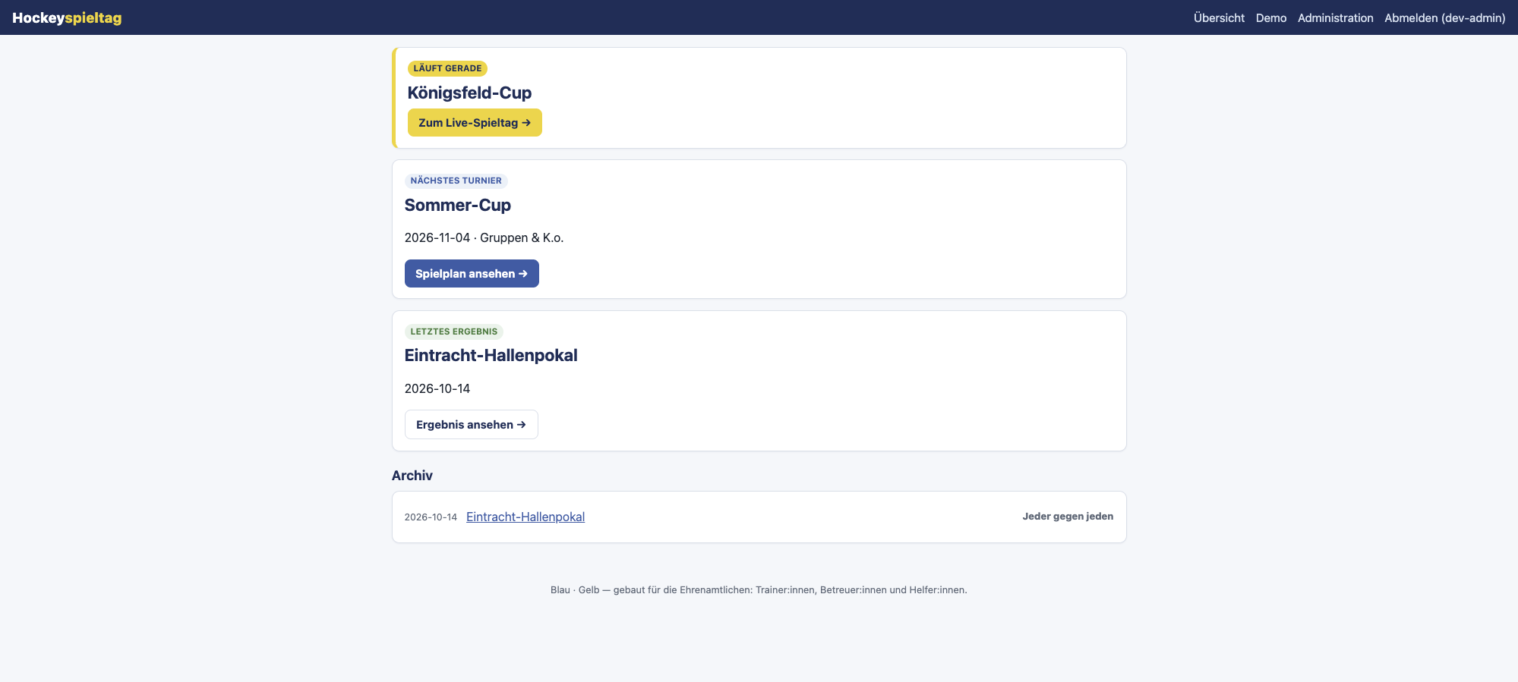Click Abmelden (dev-admin) to log out
1518x682 pixels.
(x=1444, y=17)
